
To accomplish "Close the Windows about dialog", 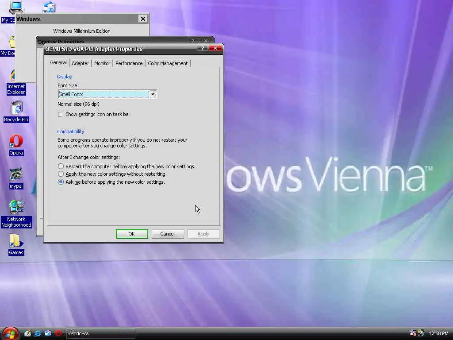I will click(143, 19).
